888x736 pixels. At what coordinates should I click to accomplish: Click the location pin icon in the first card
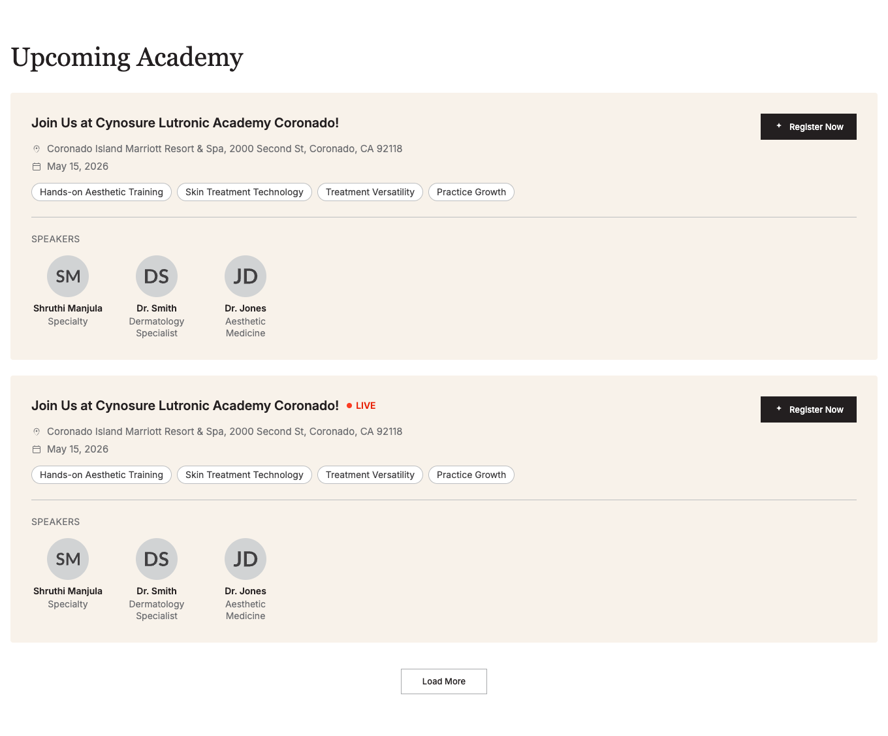37,149
